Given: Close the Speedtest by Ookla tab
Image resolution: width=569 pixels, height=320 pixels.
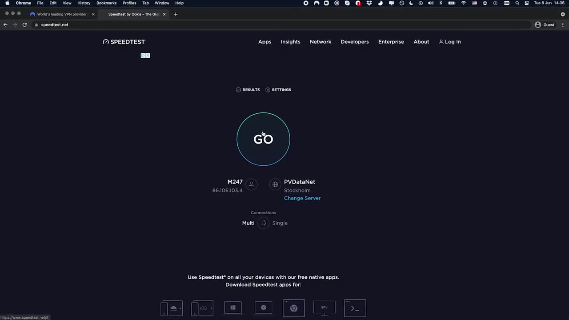Looking at the screenshot, I should click(x=164, y=14).
